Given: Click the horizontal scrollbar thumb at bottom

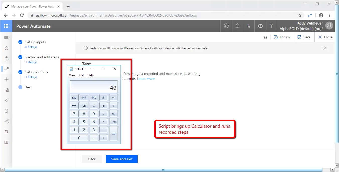Looking at the screenshot, I should (163, 170).
